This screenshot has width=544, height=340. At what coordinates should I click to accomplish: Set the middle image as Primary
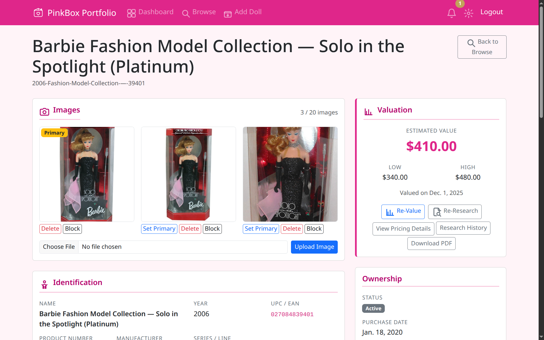pyautogui.click(x=159, y=229)
